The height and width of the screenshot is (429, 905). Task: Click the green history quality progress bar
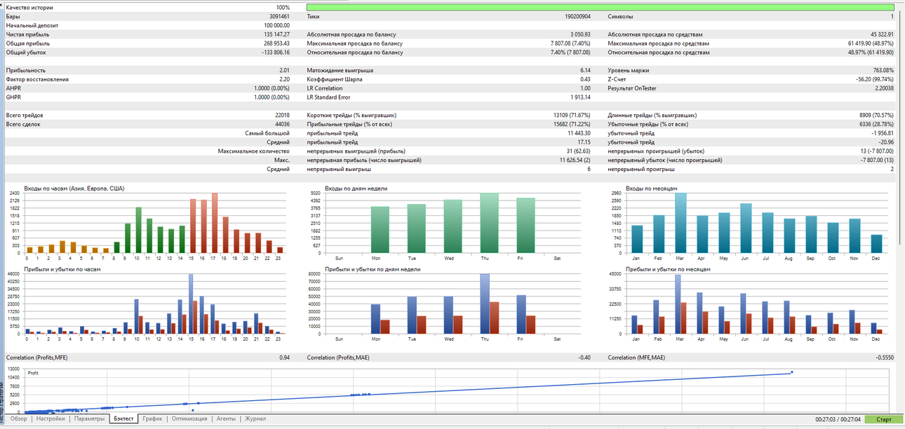click(x=601, y=7)
